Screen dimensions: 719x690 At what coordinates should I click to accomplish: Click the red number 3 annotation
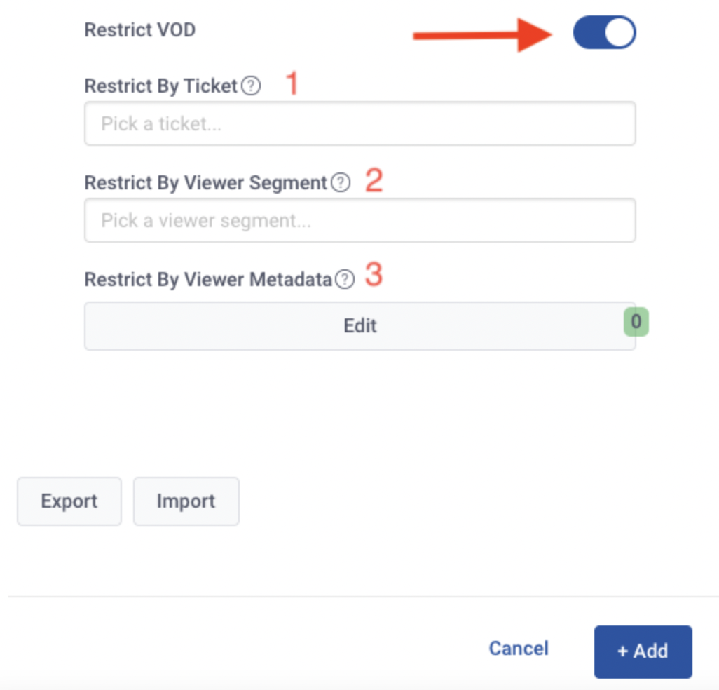tap(374, 274)
